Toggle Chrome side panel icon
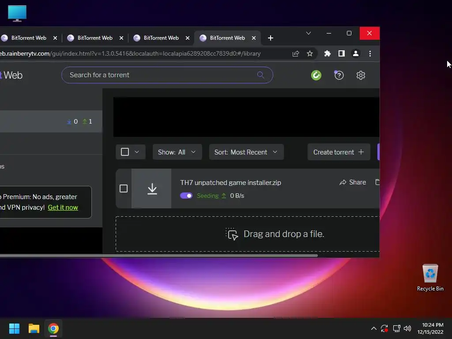The image size is (452, 339). tap(342, 53)
